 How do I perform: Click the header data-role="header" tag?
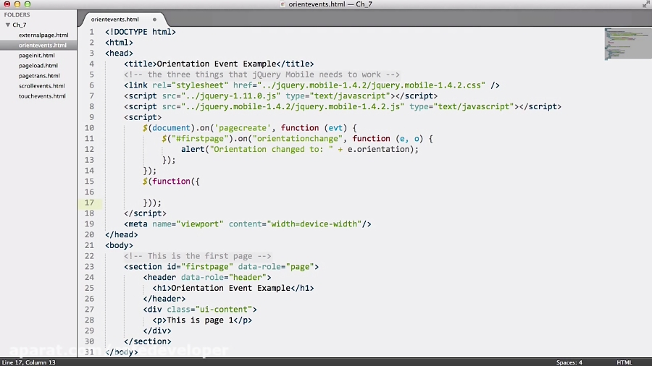point(207,278)
